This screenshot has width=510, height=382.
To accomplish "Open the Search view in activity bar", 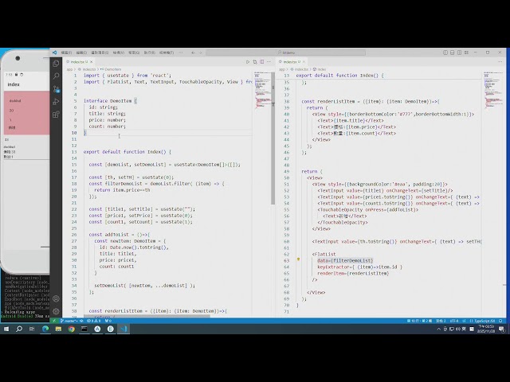I will (56, 76).
